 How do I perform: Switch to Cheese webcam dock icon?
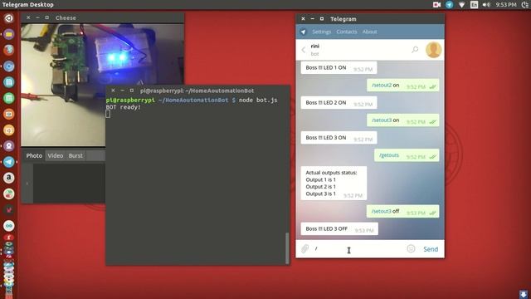point(9,146)
